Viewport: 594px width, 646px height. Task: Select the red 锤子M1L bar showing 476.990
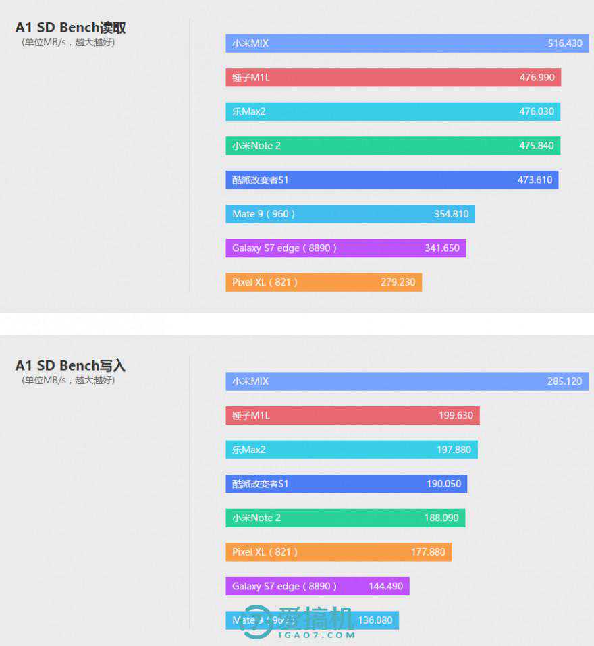tap(393, 78)
